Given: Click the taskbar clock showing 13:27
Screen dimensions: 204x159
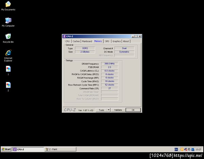Looking at the screenshot, I should [x=198, y=150].
